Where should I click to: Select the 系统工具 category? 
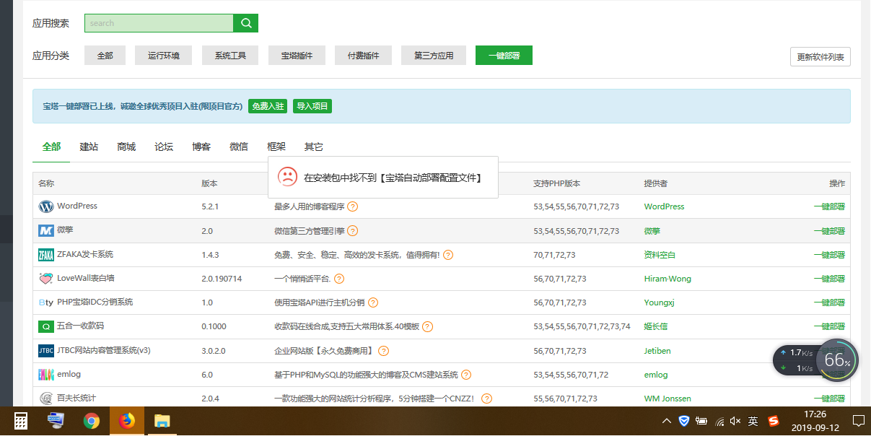click(x=230, y=56)
